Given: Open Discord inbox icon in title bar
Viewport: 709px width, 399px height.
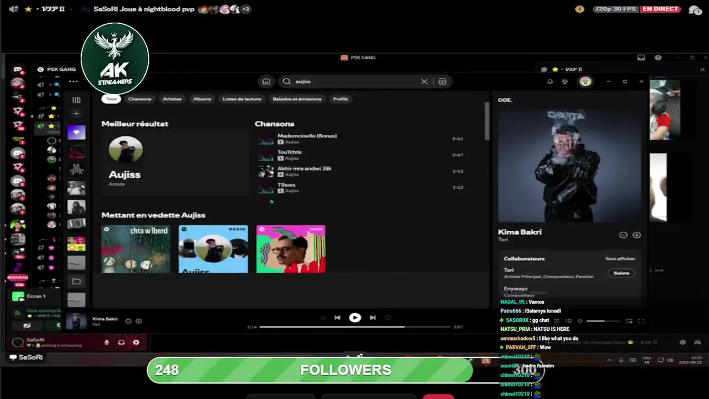Looking at the screenshot, I should 641,58.
